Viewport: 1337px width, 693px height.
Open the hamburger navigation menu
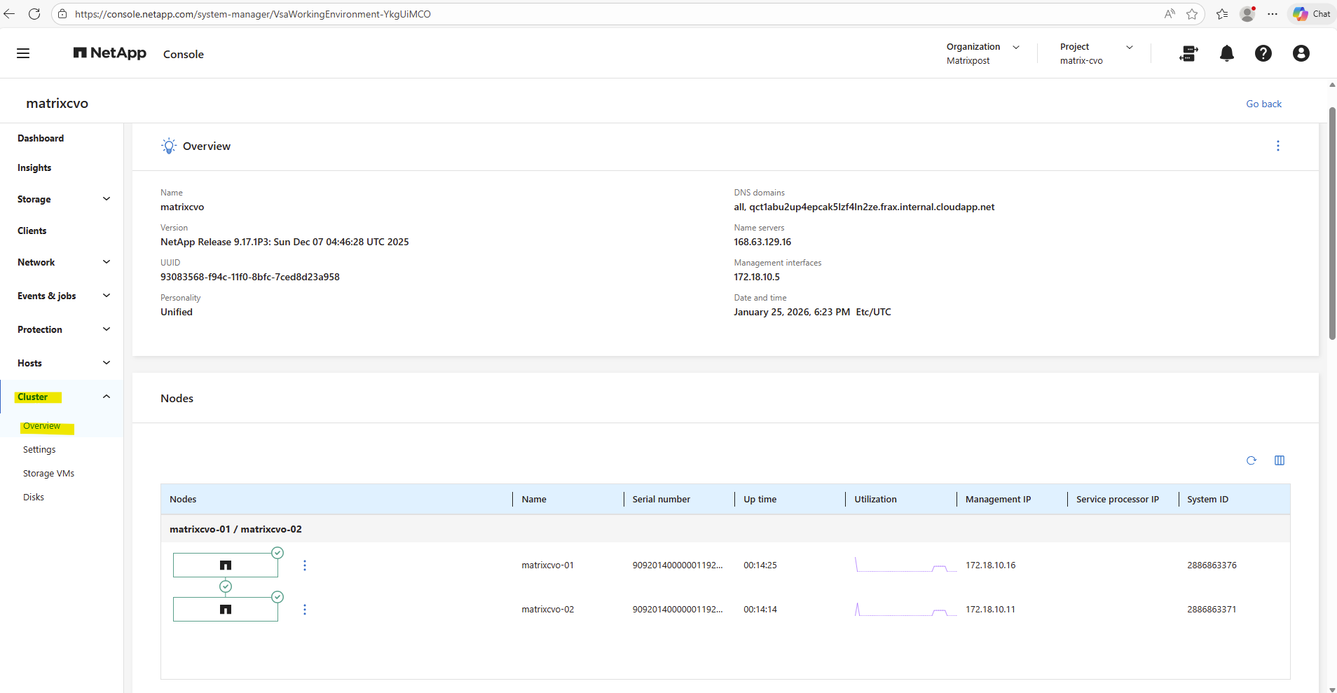tap(23, 53)
